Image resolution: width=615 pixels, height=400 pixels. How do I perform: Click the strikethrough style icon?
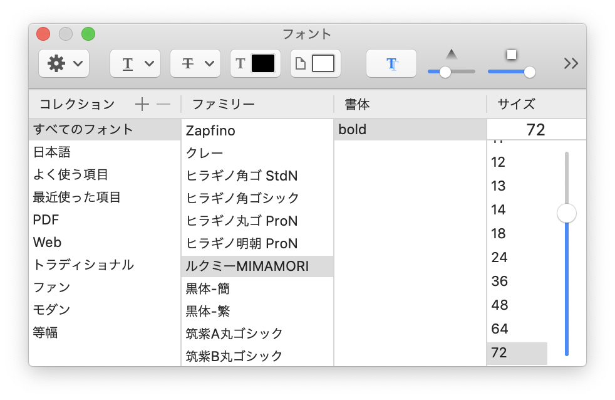tap(187, 63)
